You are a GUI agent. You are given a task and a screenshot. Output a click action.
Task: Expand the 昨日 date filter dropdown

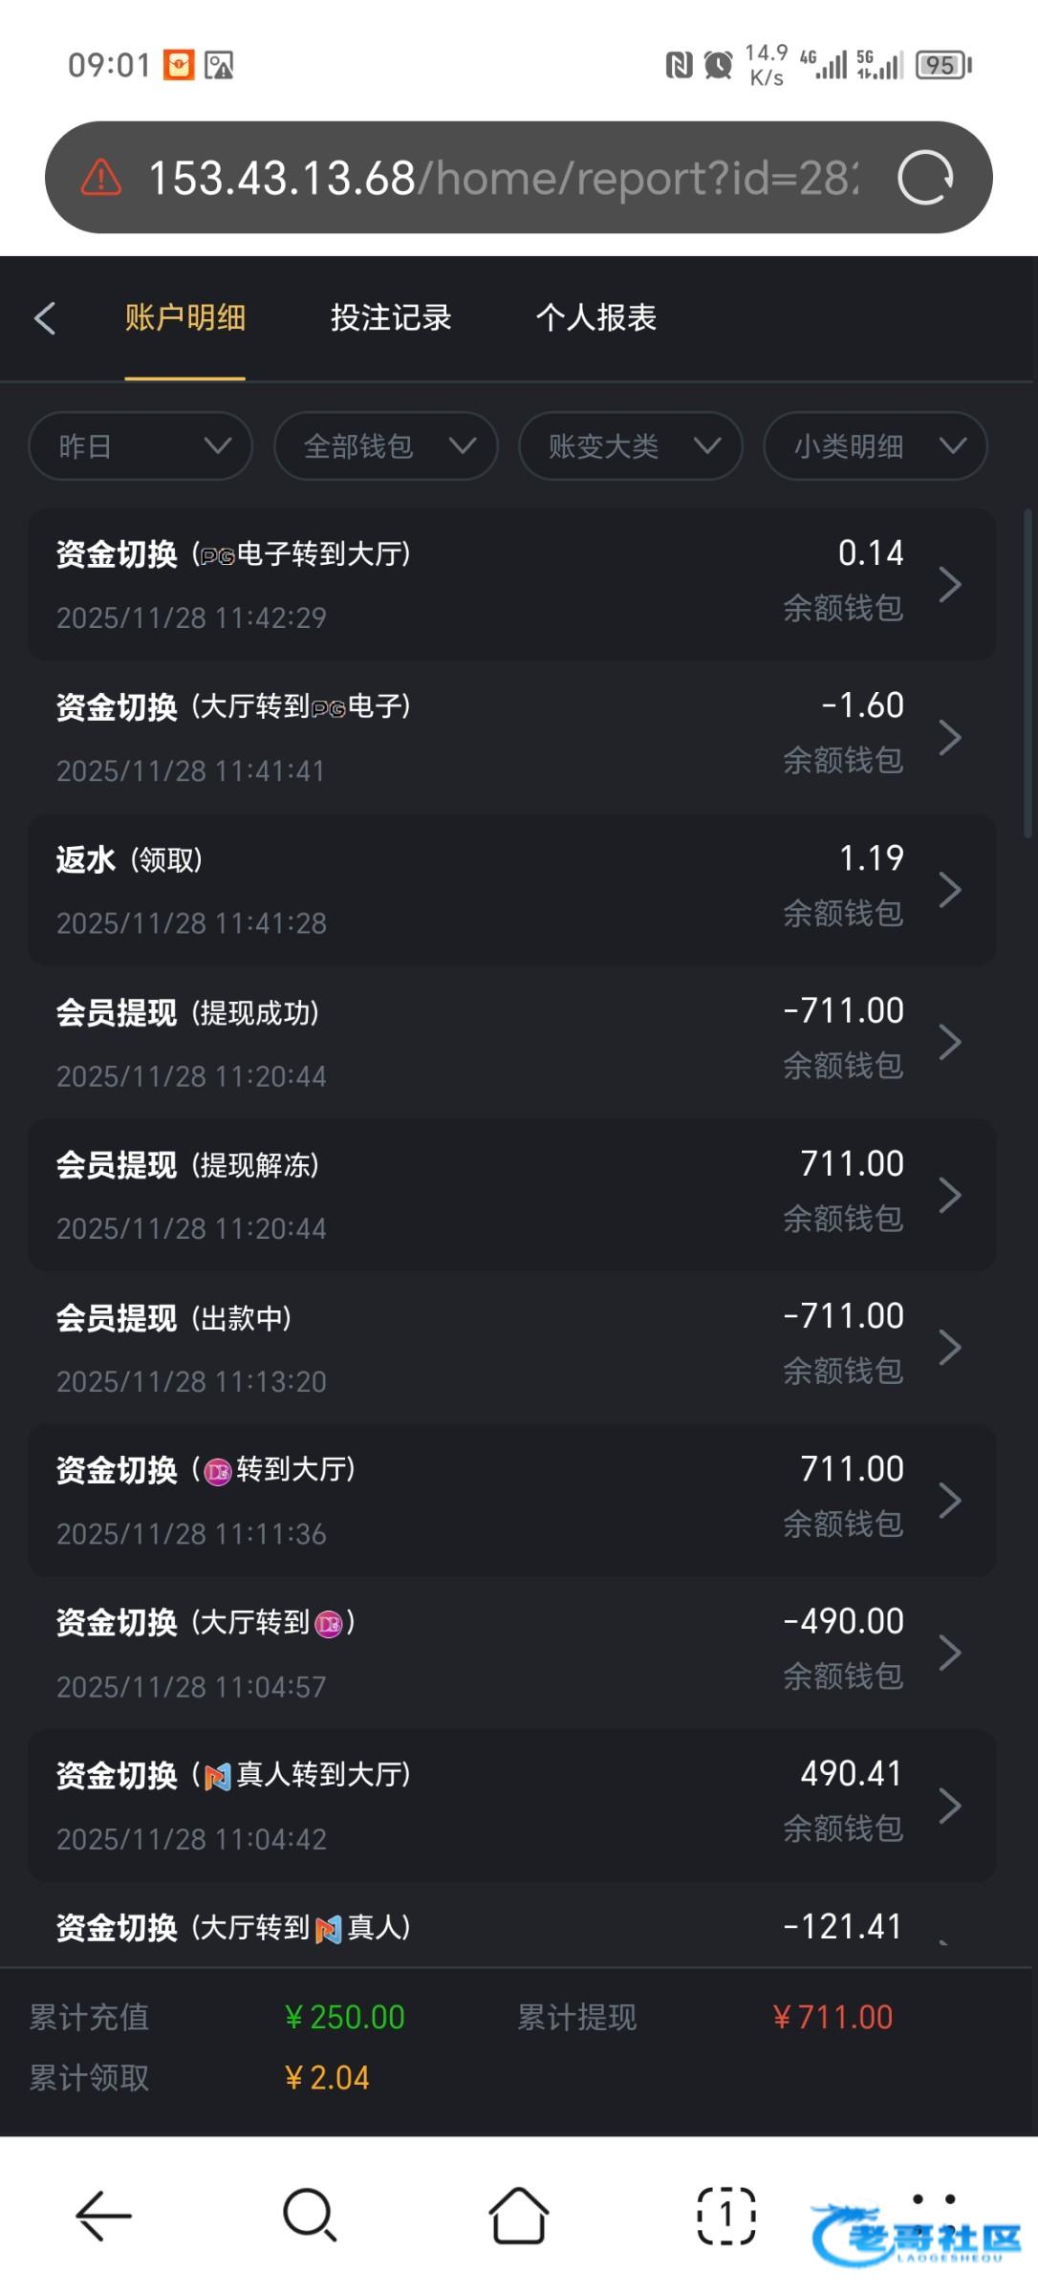tap(141, 445)
